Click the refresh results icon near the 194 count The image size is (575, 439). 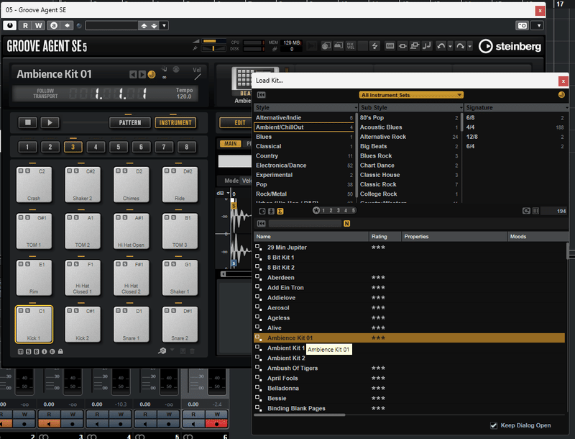(x=526, y=211)
